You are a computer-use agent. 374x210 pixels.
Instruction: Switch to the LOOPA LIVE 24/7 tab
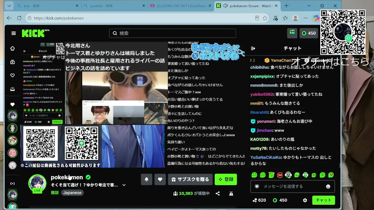[181, 6]
